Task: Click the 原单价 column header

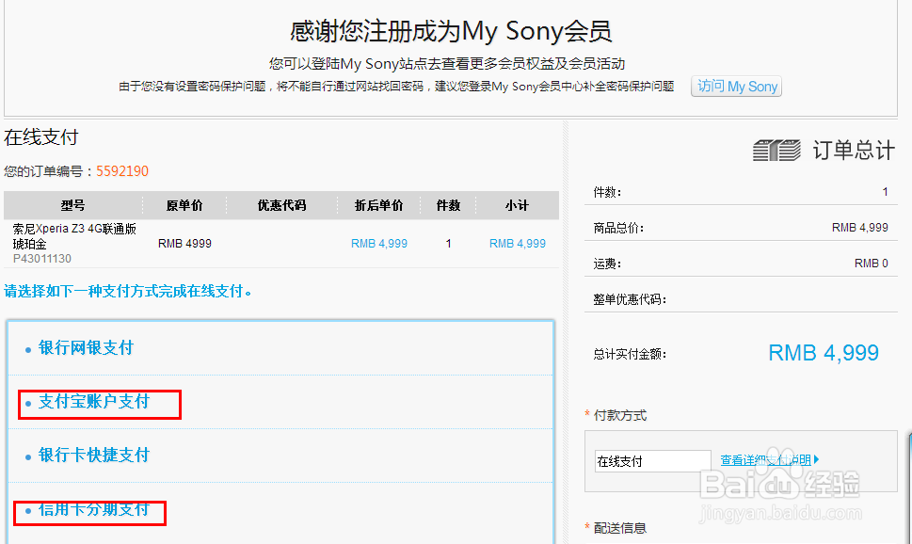Action: click(x=184, y=205)
